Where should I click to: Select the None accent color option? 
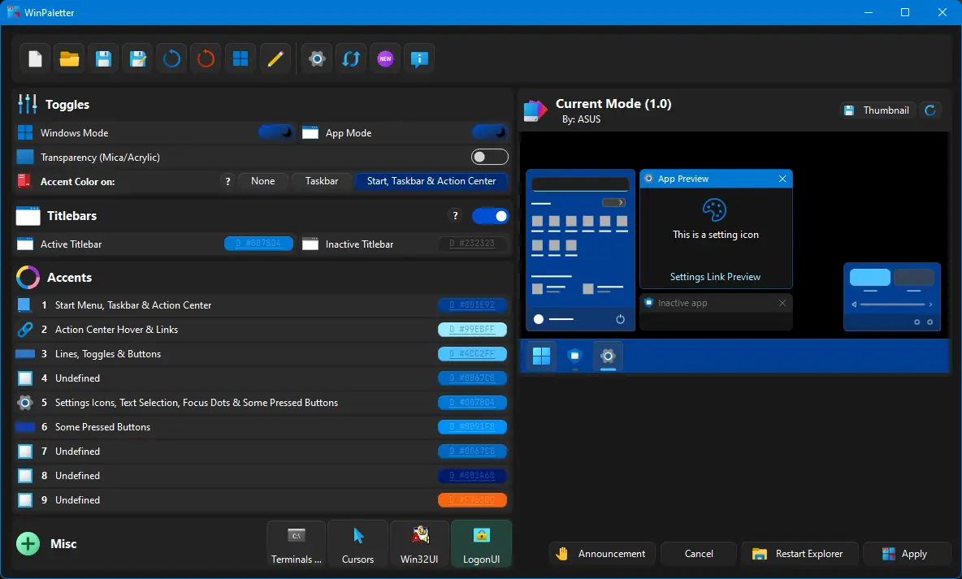[262, 181]
